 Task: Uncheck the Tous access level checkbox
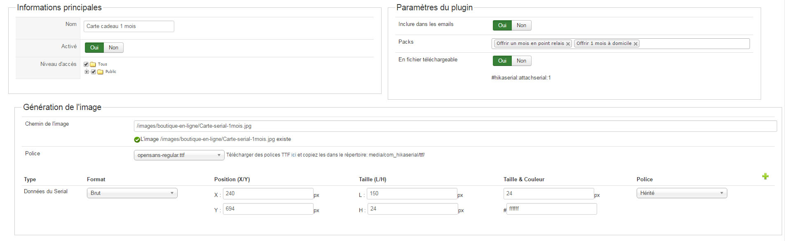[86, 64]
